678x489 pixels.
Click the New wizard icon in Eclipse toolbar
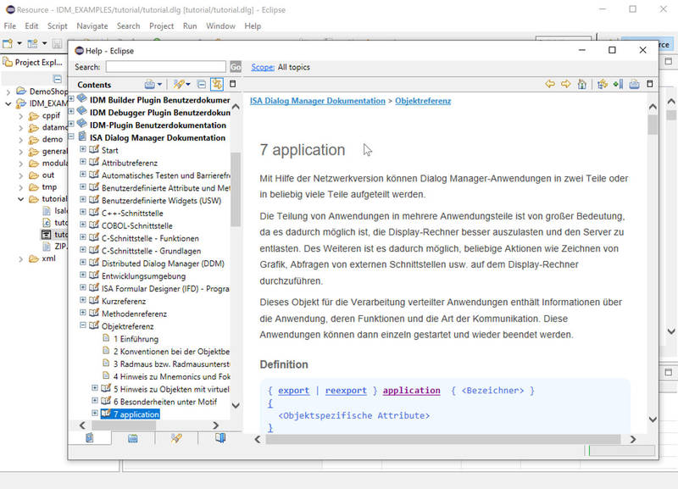8,43
